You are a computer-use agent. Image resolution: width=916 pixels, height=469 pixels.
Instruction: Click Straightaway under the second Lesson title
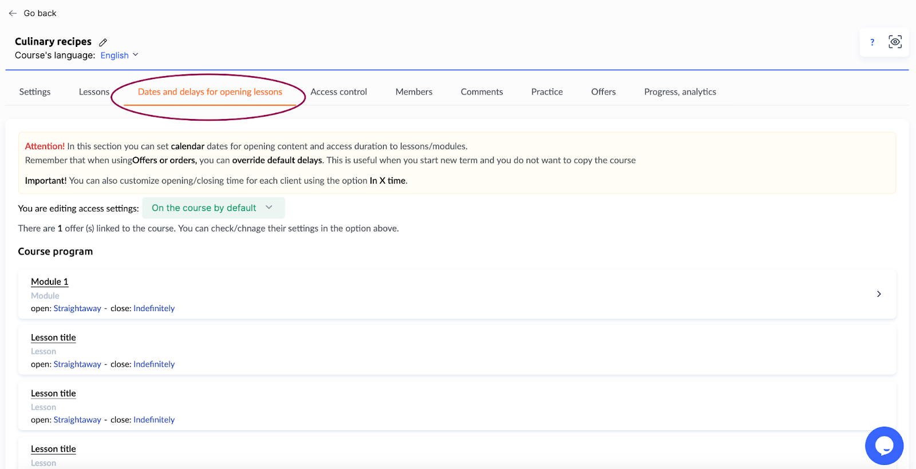click(x=77, y=420)
